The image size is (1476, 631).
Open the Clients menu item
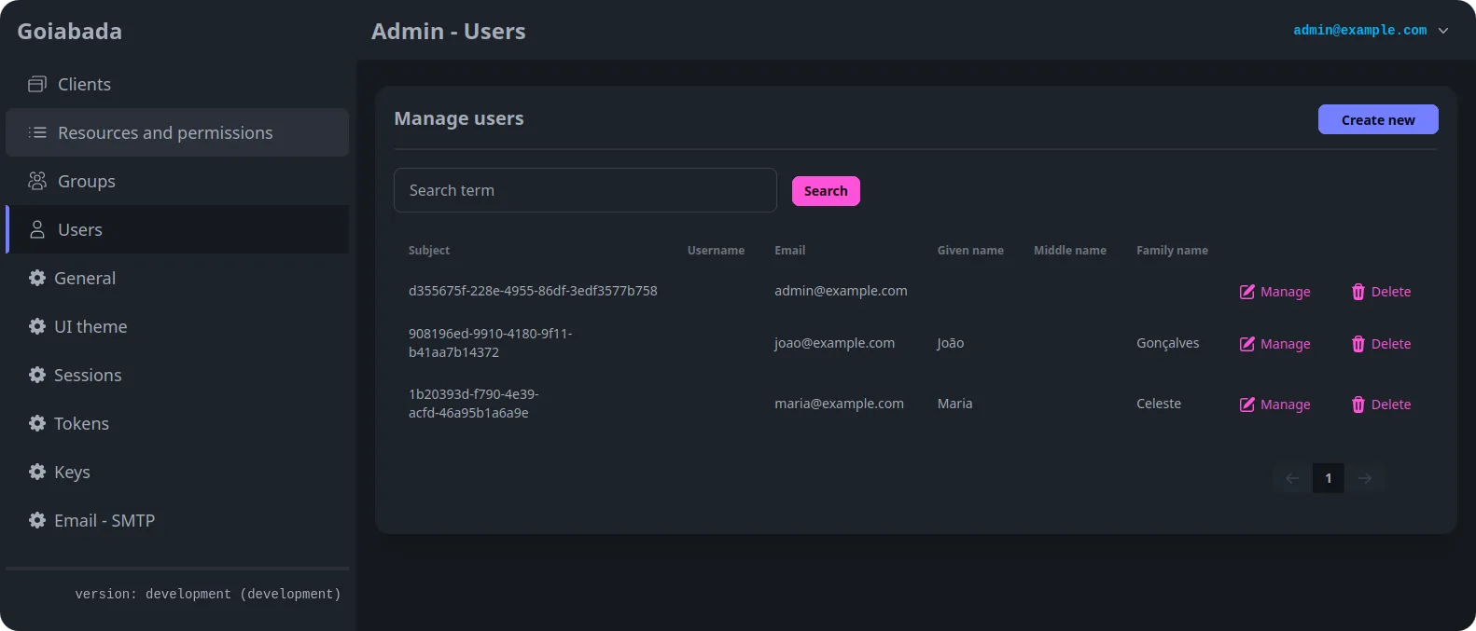[x=177, y=84]
